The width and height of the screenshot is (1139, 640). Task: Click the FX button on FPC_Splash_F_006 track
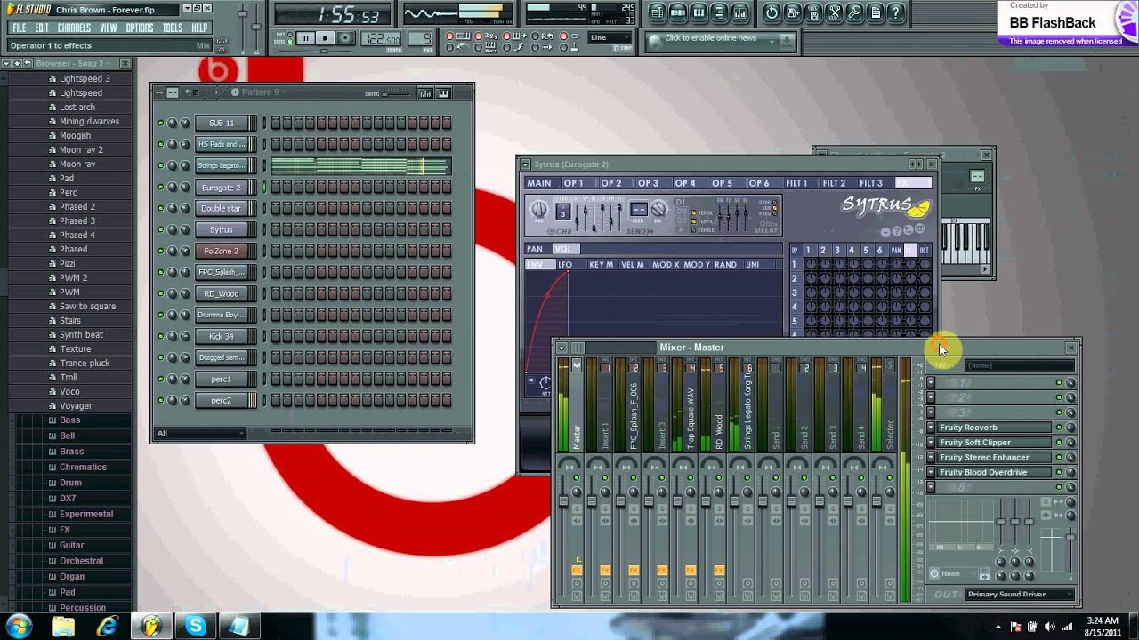click(x=634, y=571)
